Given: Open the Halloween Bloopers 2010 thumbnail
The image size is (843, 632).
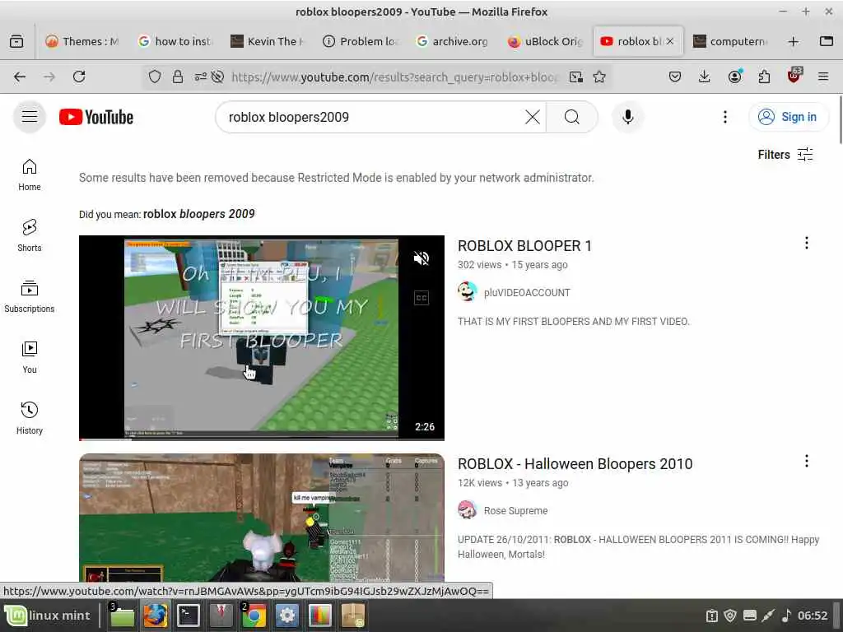Looking at the screenshot, I should (x=261, y=518).
